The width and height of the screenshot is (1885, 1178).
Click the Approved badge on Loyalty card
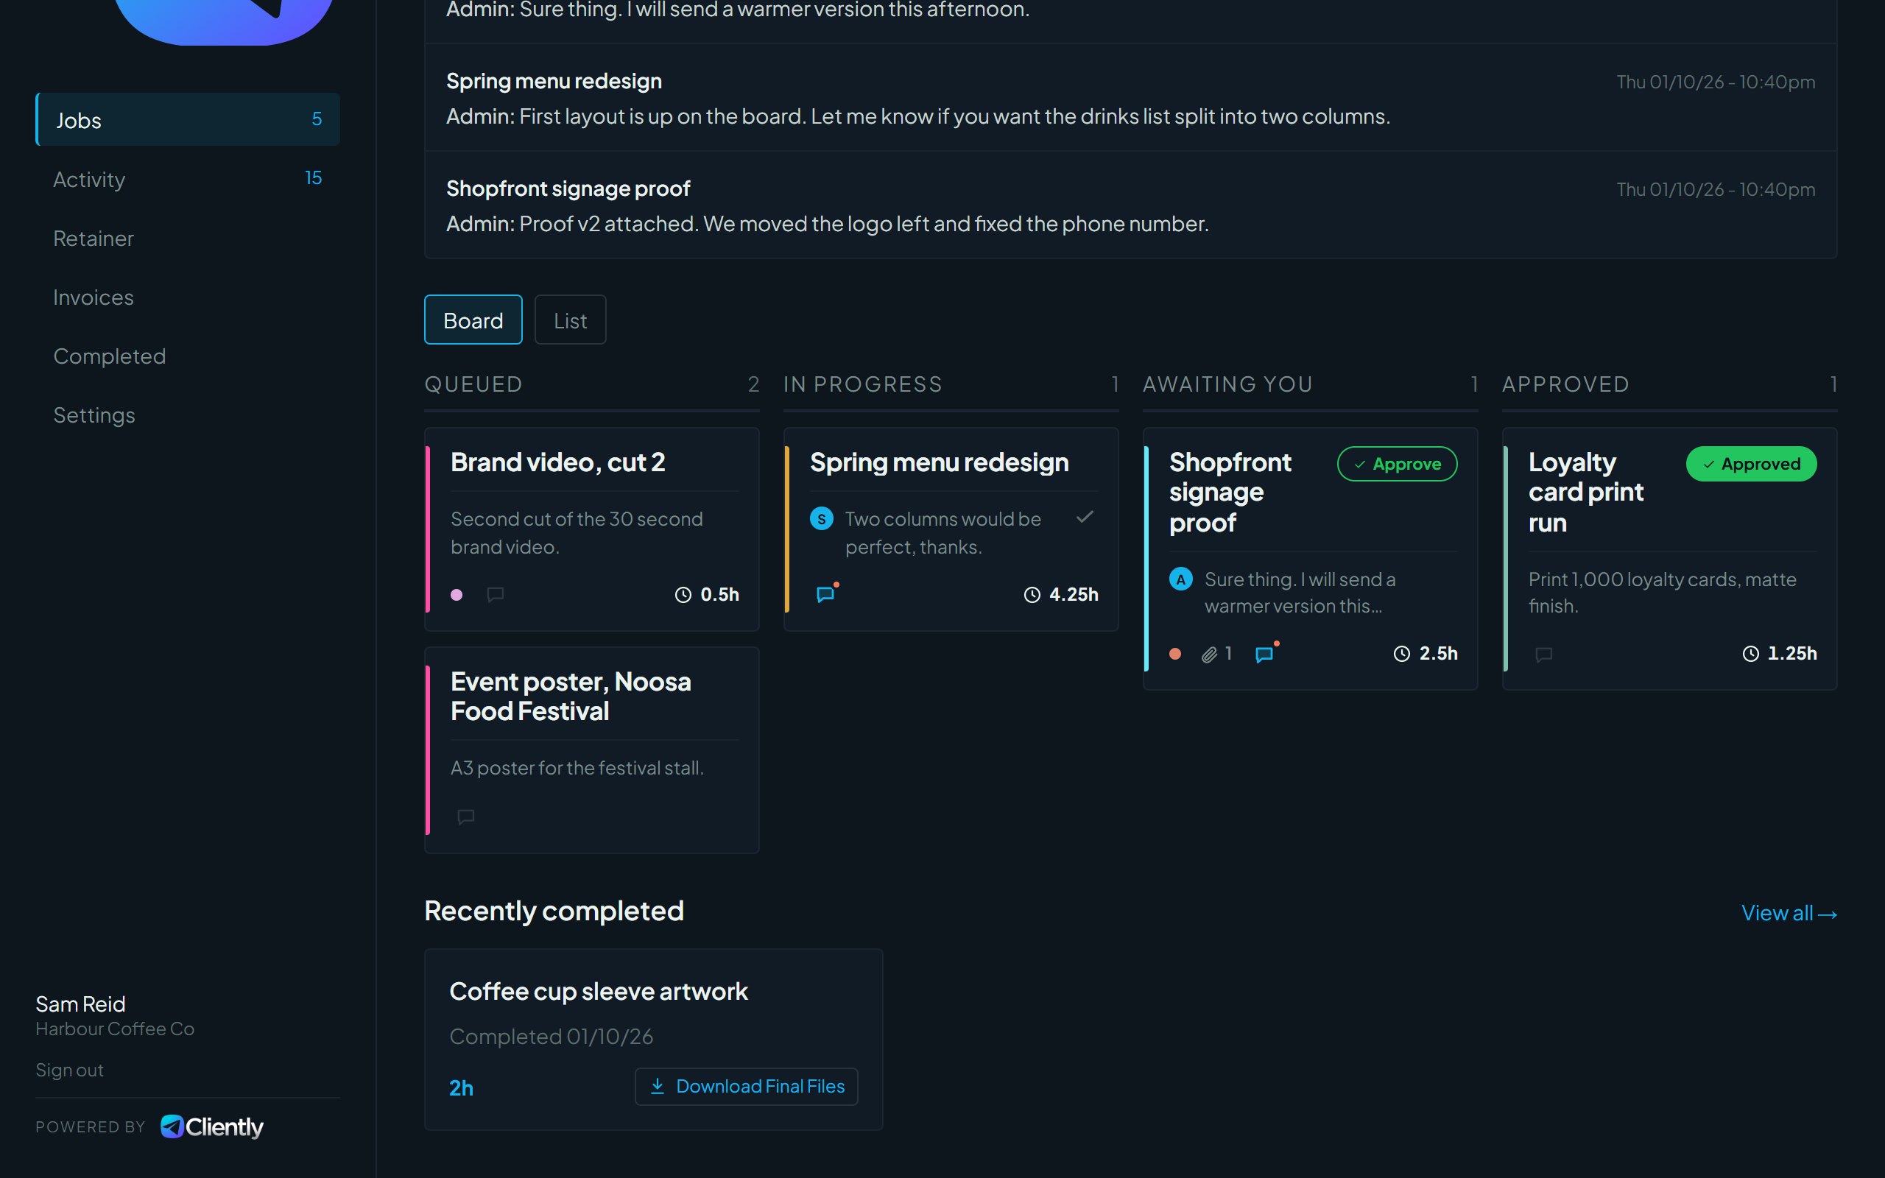click(1751, 465)
